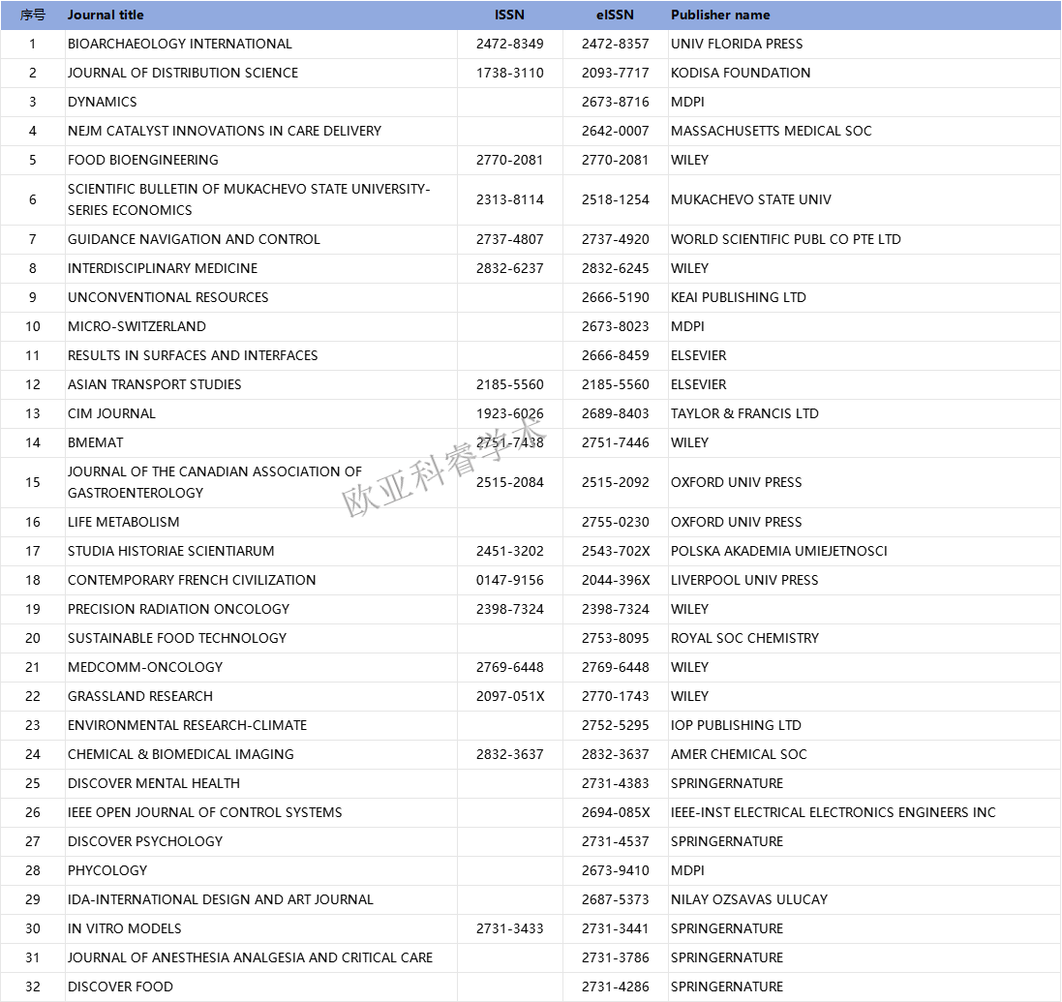Select eISSN value 2673-8716
Viewport: 1062px width, 1002px height.
pyautogui.click(x=616, y=103)
